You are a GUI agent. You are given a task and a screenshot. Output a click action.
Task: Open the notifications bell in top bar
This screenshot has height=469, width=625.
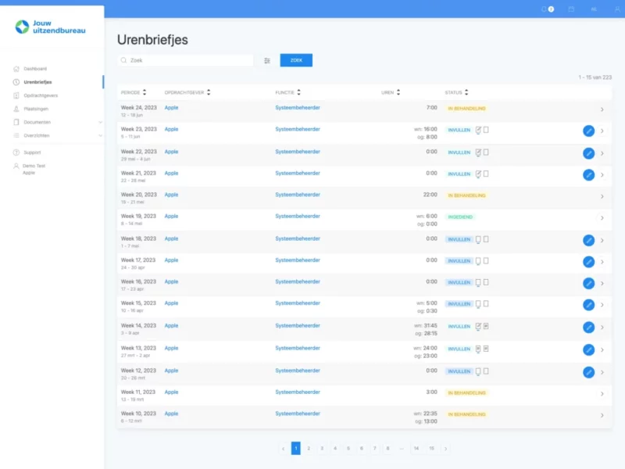click(545, 9)
